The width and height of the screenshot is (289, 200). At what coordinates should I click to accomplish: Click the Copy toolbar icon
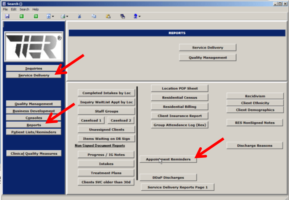point(93,16)
